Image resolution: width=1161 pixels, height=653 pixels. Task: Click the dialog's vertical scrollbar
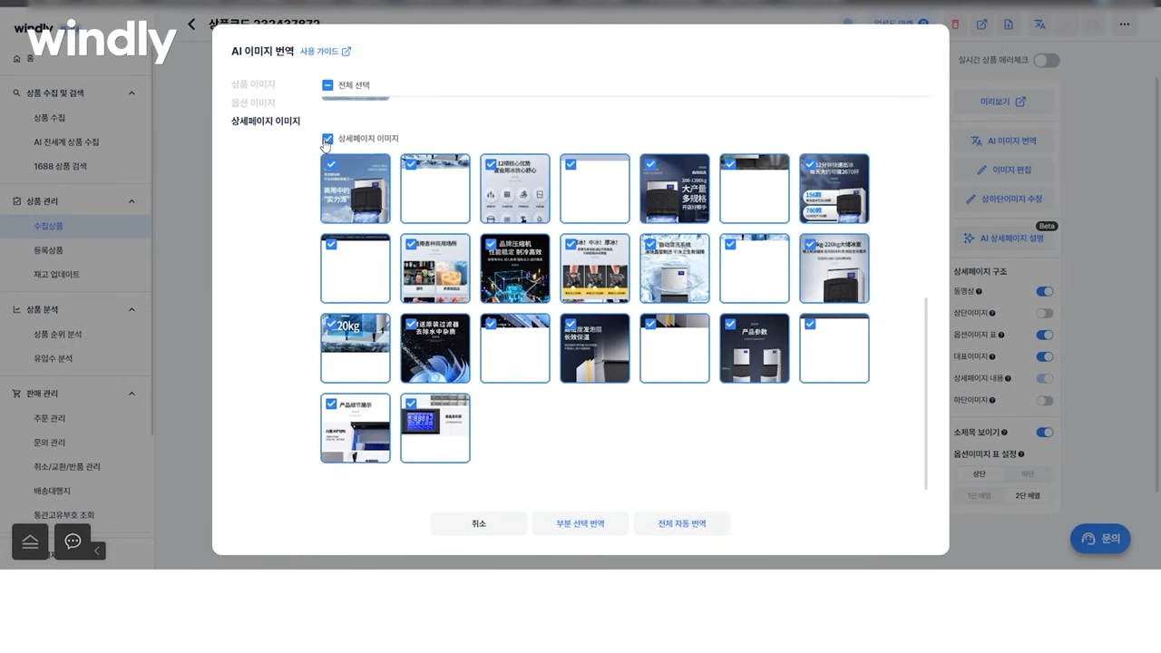pyautogui.click(x=926, y=393)
